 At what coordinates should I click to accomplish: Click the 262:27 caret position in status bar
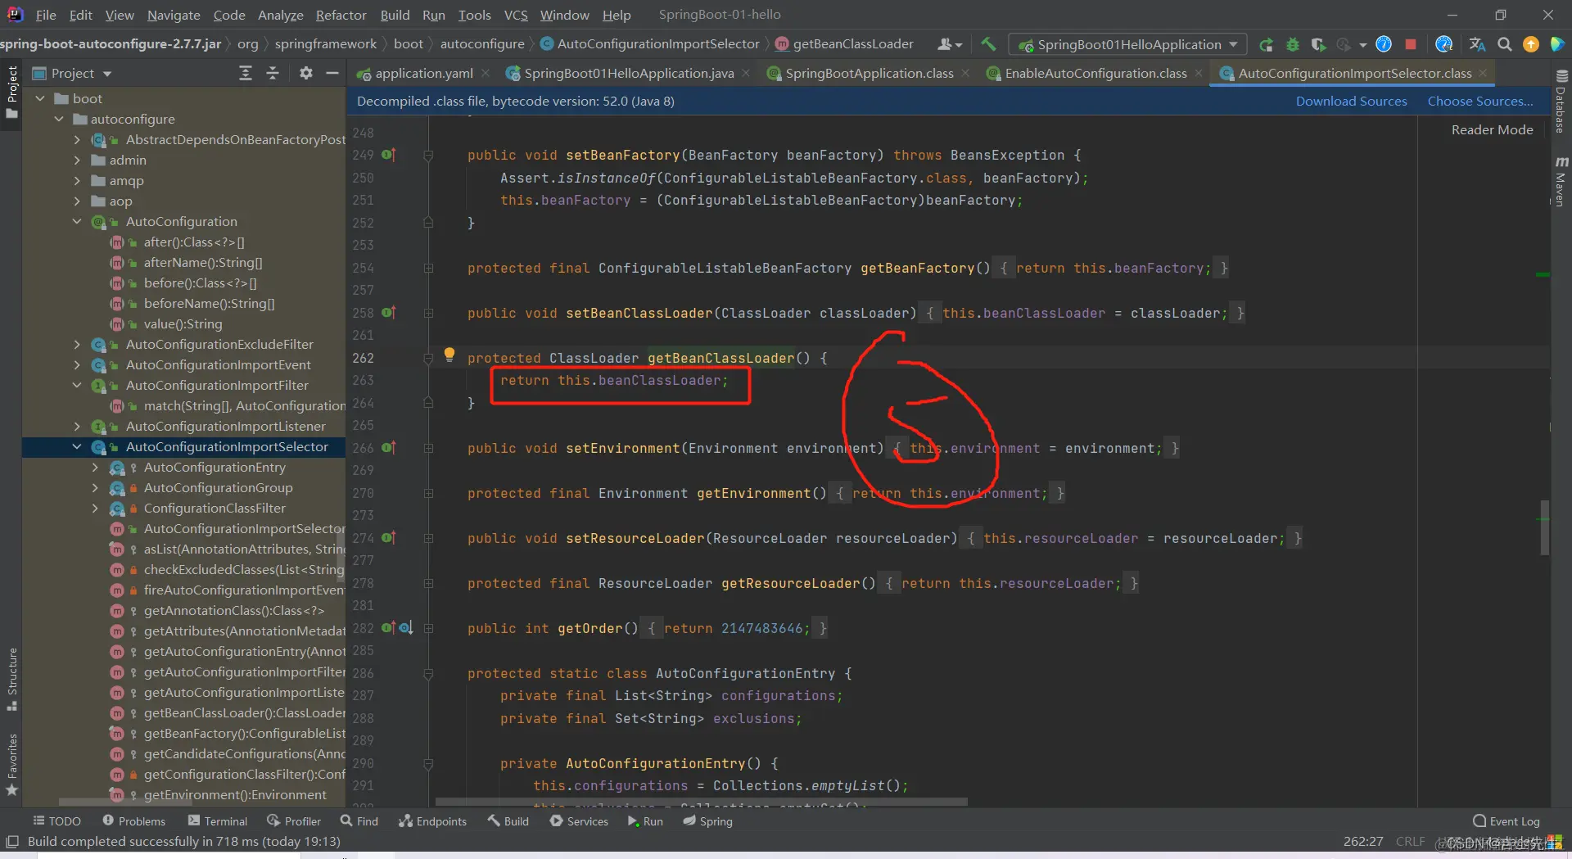[1363, 842]
